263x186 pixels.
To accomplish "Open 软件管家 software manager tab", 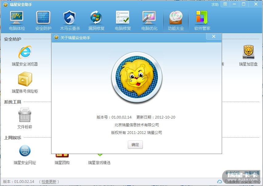I will click(202, 20).
